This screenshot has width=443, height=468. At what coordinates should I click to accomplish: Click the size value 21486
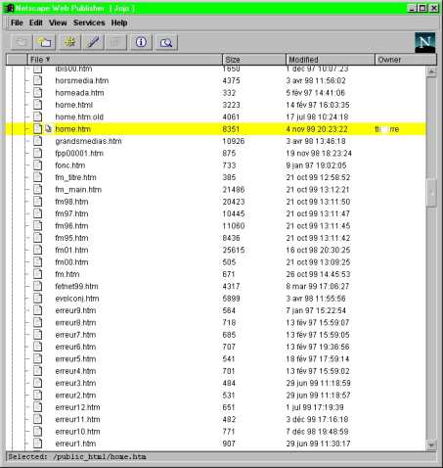click(234, 190)
